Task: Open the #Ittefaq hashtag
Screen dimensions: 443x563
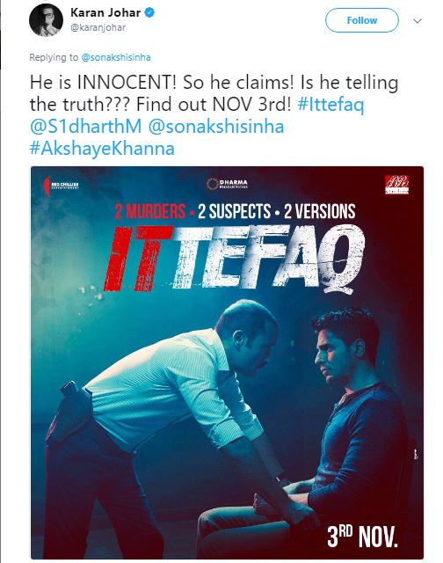Action: [331, 104]
